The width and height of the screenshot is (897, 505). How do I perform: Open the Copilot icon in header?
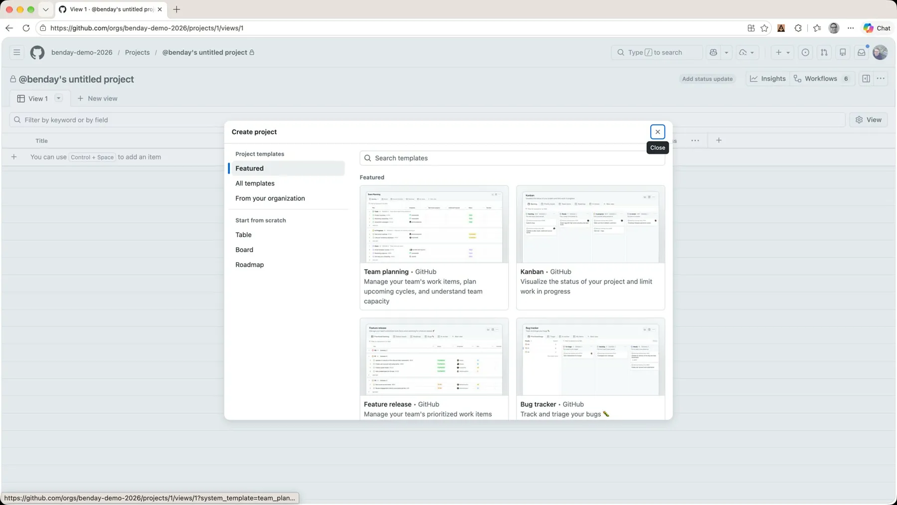click(714, 52)
